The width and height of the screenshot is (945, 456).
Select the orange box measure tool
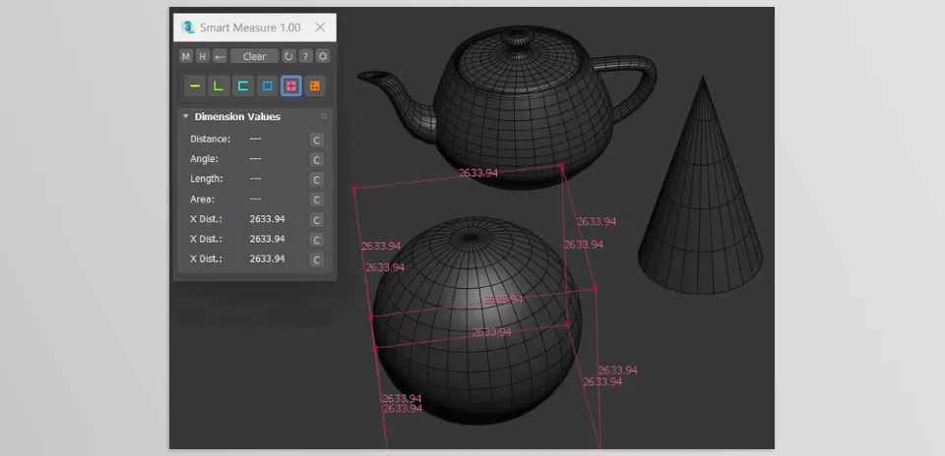click(x=314, y=86)
